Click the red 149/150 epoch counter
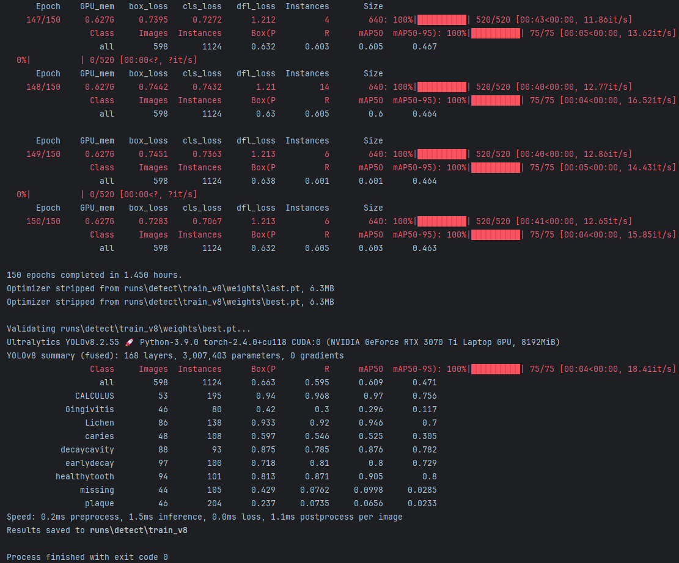Screen dimensions: 679x563 coord(43,154)
